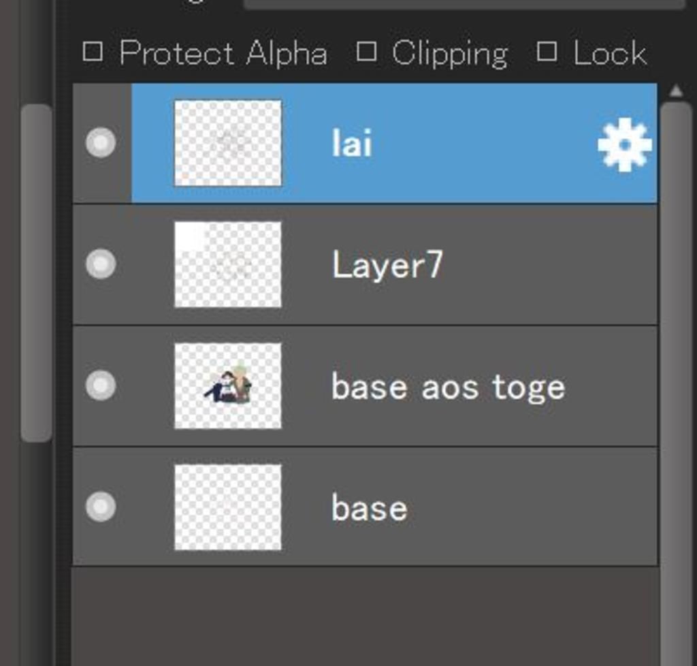Toggle visibility of Layer7
697x666 pixels.
pyautogui.click(x=101, y=264)
